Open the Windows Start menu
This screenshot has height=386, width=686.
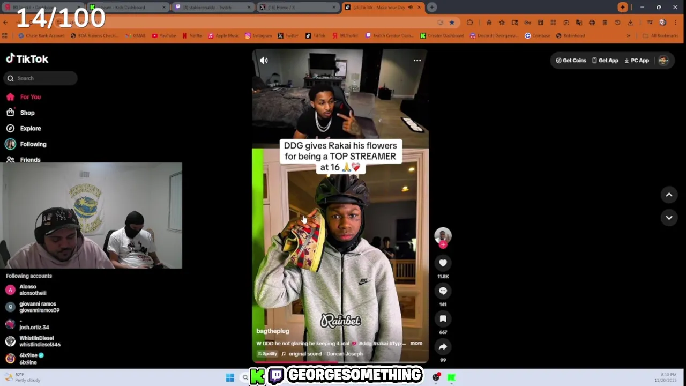tap(230, 377)
